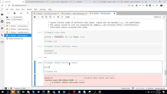Open the Commands palette sidebar tab
The height and width of the screenshot is (94, 167).
pyautogui.click(x=2, y=28)
